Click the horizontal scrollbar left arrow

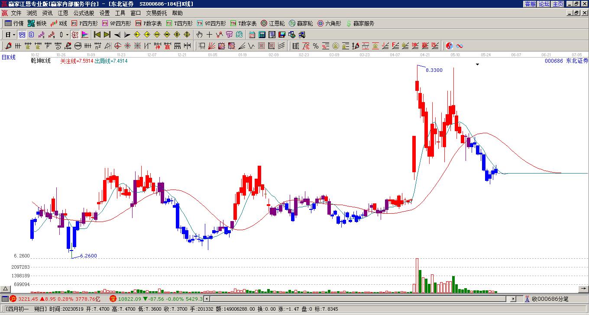click(207, 299)
